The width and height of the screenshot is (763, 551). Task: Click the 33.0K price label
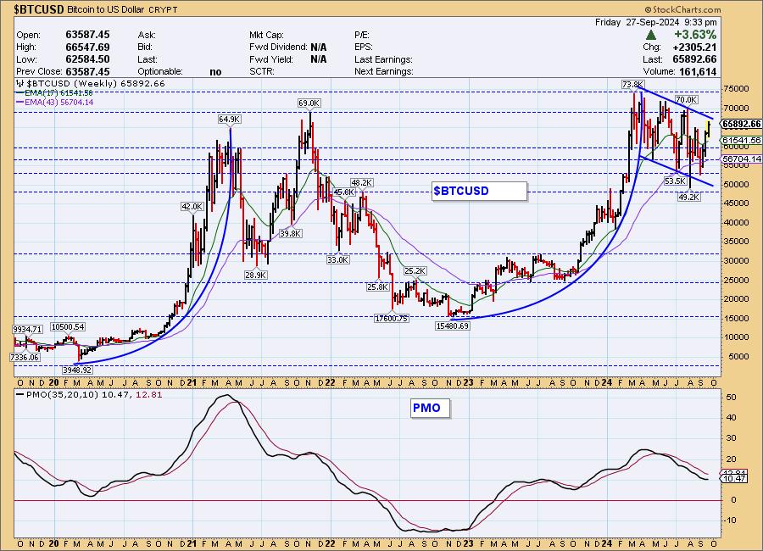click(x=337, y=260)
